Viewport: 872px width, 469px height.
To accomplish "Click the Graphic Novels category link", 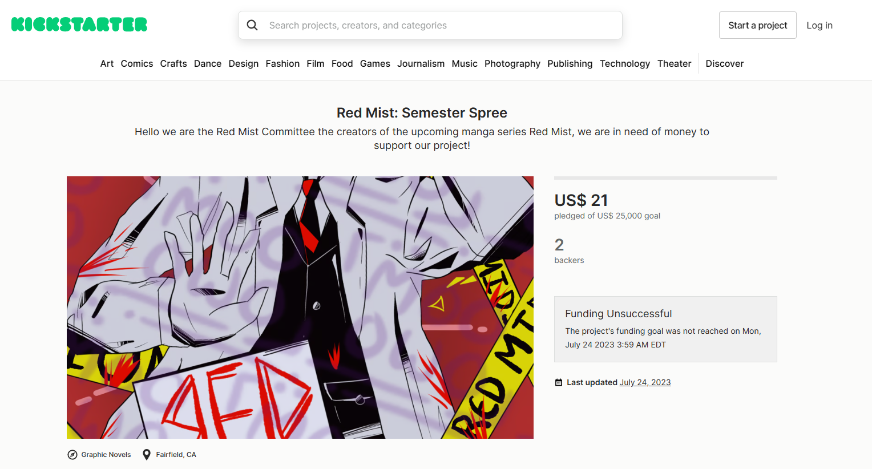I will click(x=106, y=455).
